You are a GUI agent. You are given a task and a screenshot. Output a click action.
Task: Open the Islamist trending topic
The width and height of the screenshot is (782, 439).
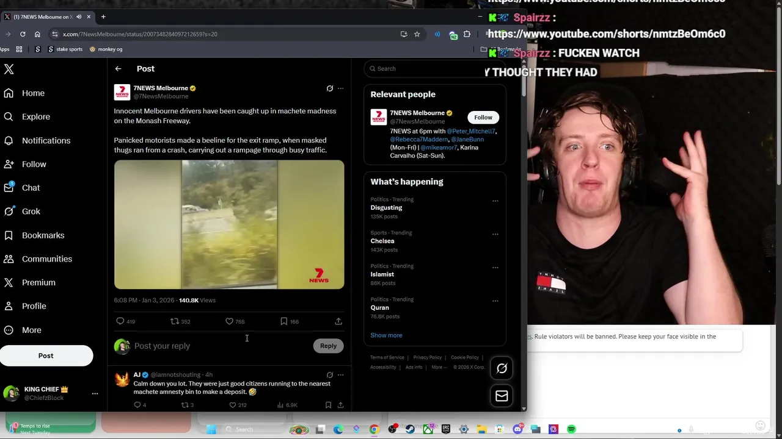point(382,274)
